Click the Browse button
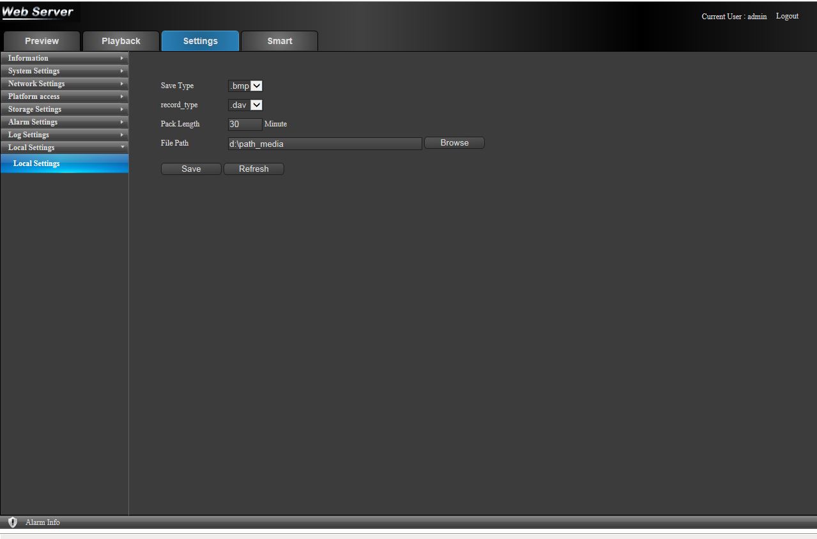The image size is (817, 539). point(454,143)
